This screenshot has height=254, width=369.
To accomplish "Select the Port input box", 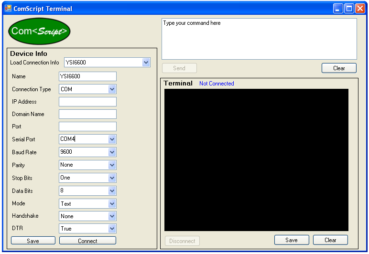I will [87, 127].
